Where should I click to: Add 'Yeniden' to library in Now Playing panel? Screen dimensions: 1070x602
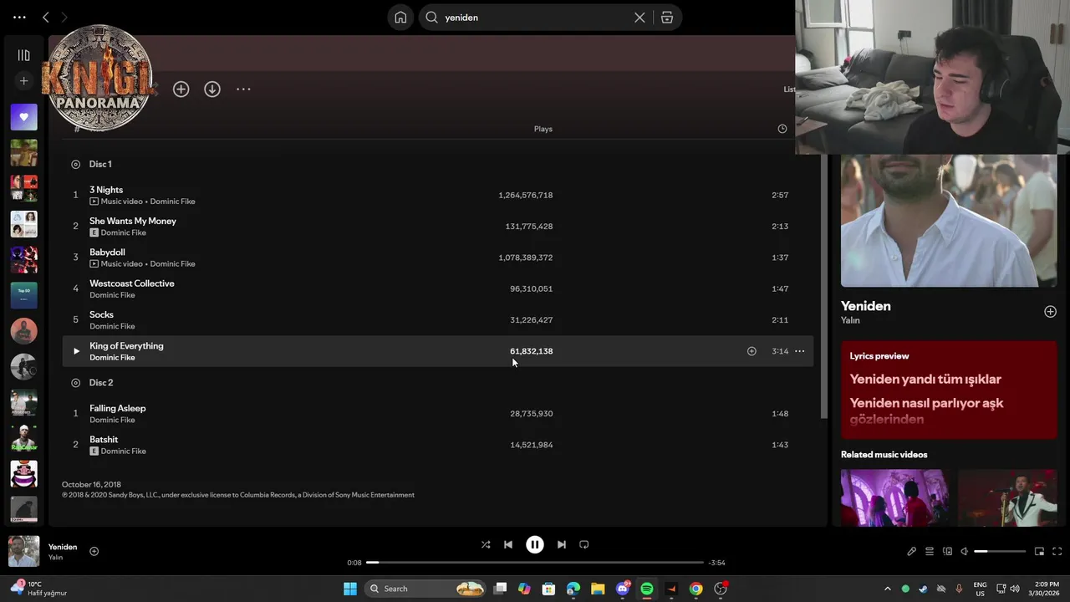click(x=1050, y=311)
